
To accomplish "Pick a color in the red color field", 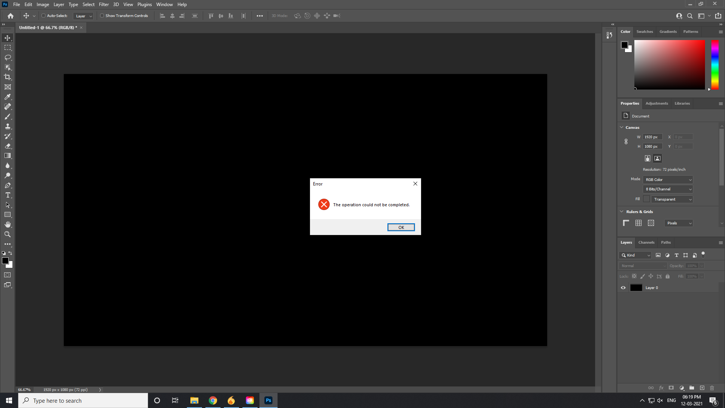I will pyautogui.click(x=669, y=65).
